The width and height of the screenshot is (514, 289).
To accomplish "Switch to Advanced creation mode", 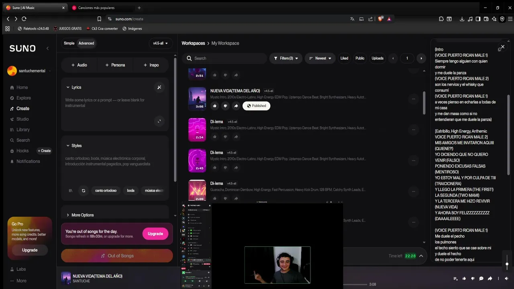I will point(86,43).
